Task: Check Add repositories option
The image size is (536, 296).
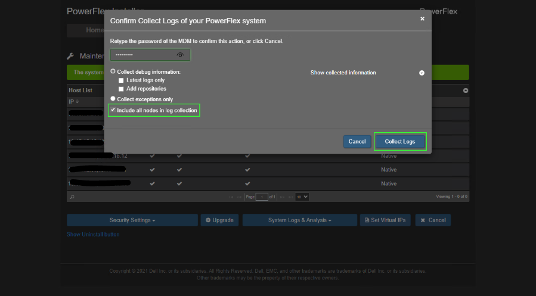Action: (120, 89)
